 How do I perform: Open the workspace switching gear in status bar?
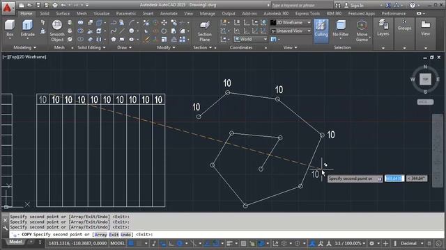371,243
